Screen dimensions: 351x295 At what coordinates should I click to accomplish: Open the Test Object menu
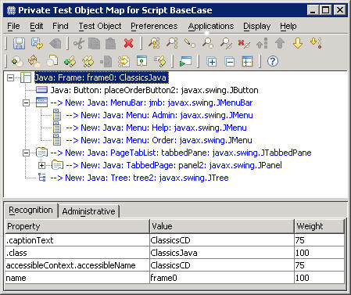coord(100,26)
